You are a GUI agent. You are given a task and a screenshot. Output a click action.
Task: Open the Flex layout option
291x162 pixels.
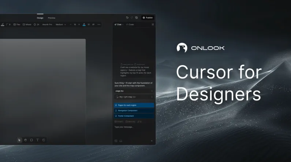pyautogui.click(x=17, y=25)
